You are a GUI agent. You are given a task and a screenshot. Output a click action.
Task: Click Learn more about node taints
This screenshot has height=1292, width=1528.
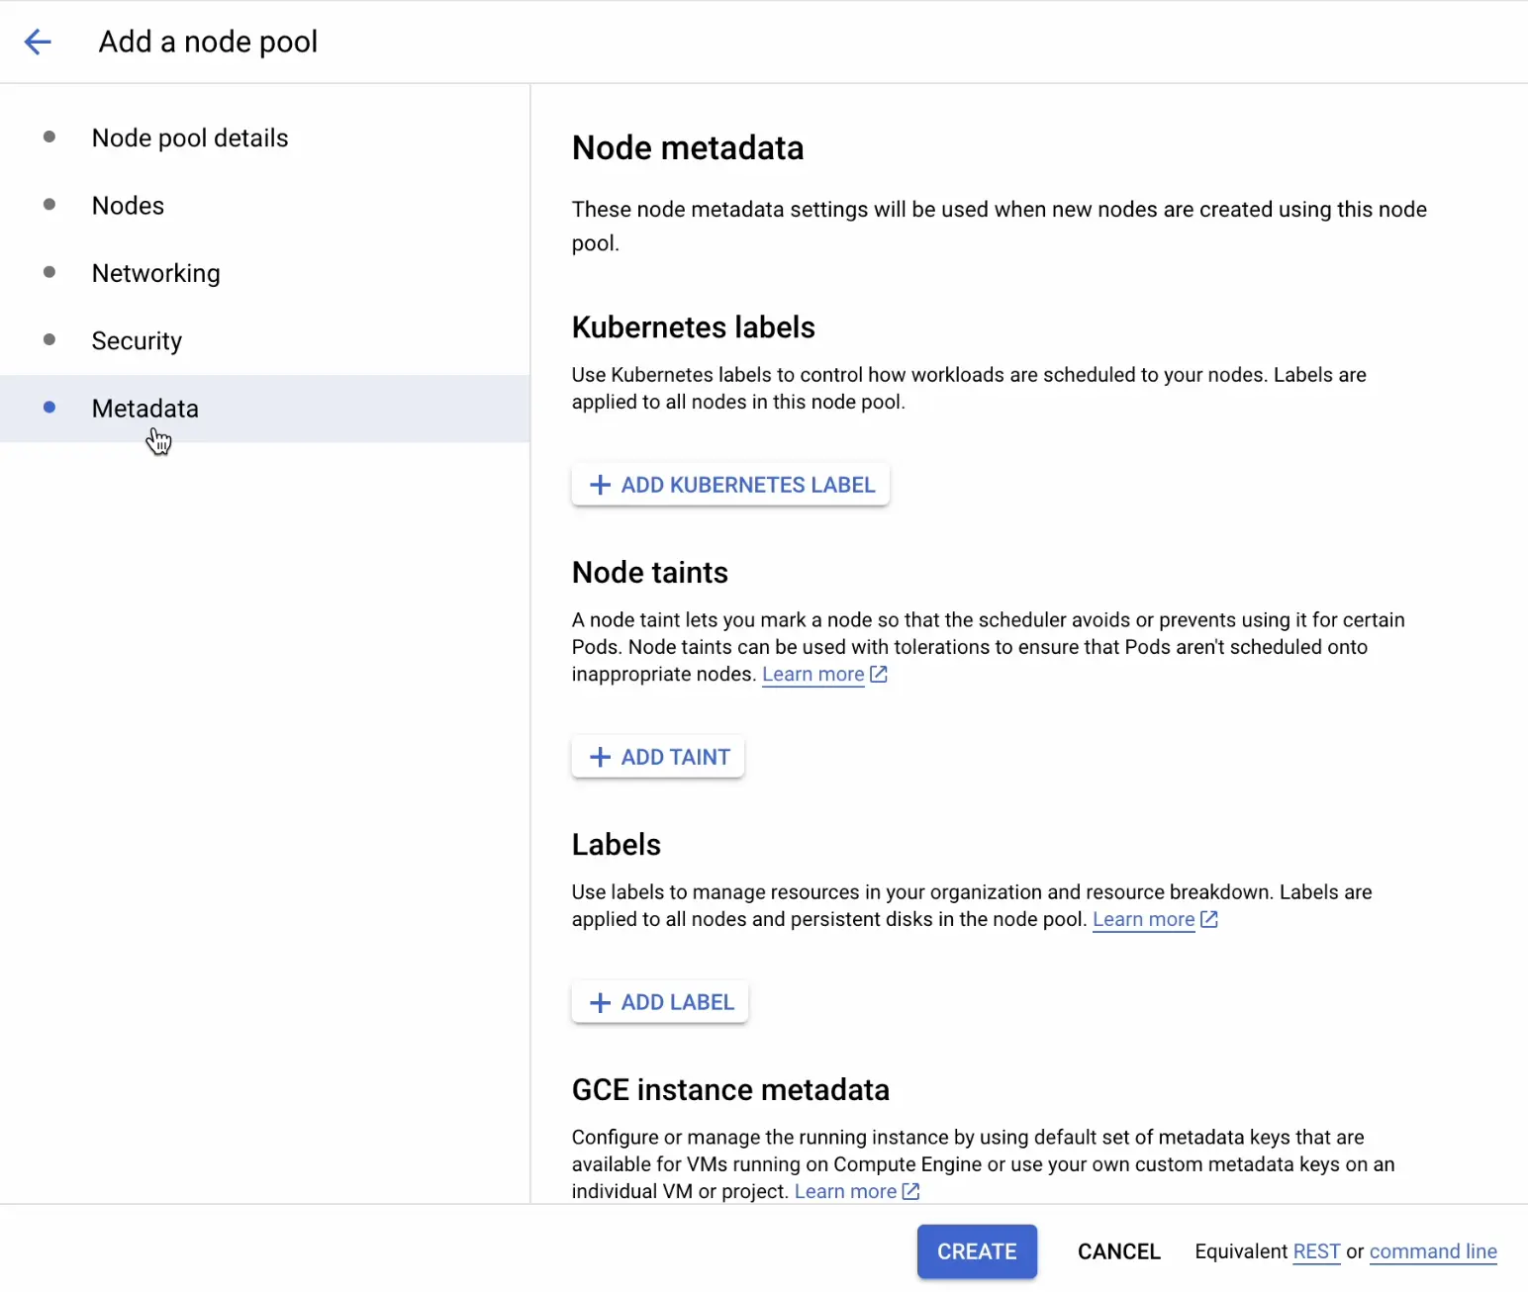click(x=812, y=674)
